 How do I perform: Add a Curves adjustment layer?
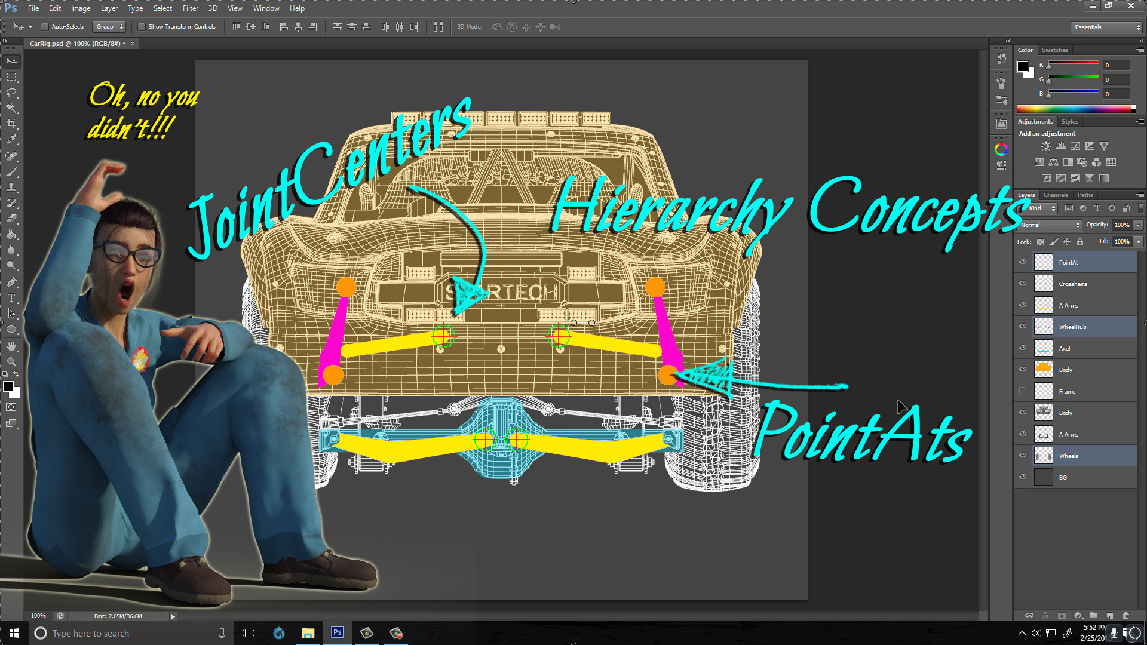[1075, 146]
